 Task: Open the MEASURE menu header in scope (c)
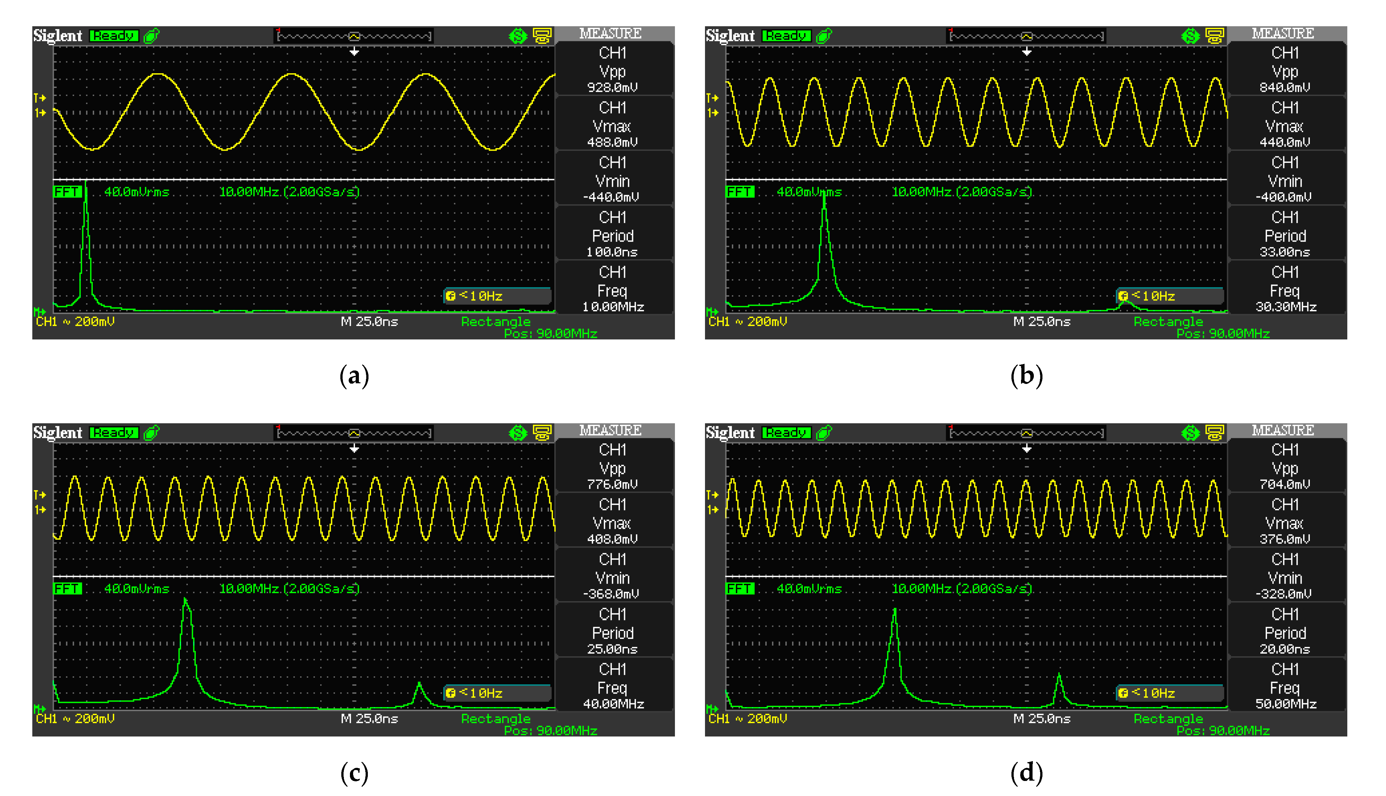(611, 430)
